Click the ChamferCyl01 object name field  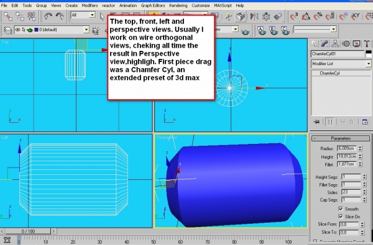(338, 54)
